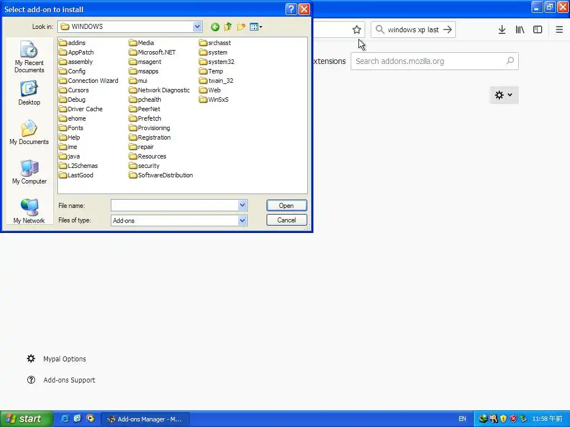Toggle the sidebar icon in browser toolbar
The width and height of the screenshot is (570, 427).
click(538, 30)
